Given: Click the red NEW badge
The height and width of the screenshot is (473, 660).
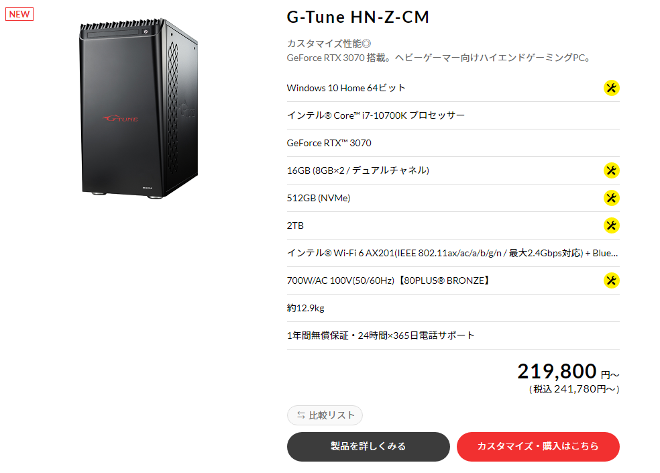Looking at the screenshot, I should click(19, 14).
